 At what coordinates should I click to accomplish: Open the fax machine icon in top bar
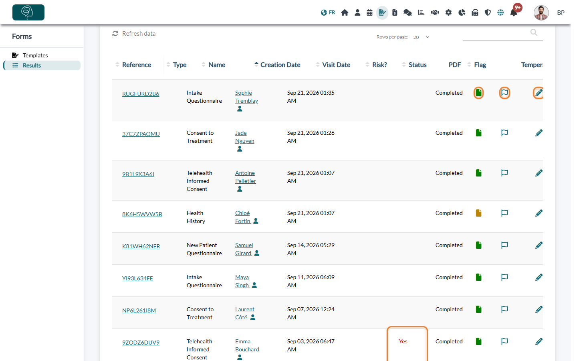475,12
